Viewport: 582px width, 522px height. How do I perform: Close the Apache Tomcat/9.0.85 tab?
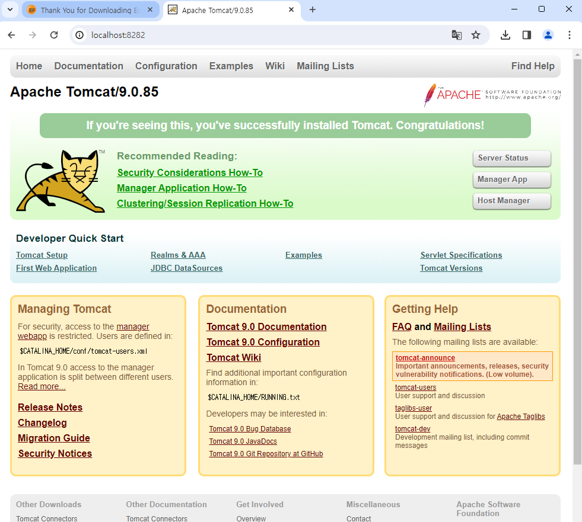coord(291,9)
